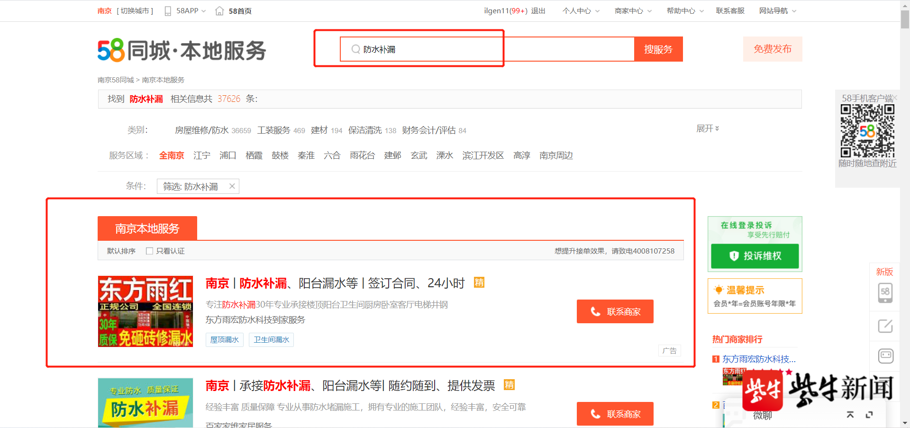This screenshot has height=428, width=910.
Task: Select the 建材 category
Action: [319, 130]
